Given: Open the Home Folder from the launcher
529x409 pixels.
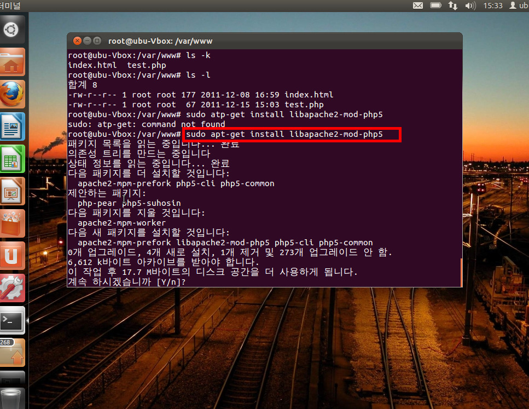Looking at the screenshot, I should (x=12, y=61).
